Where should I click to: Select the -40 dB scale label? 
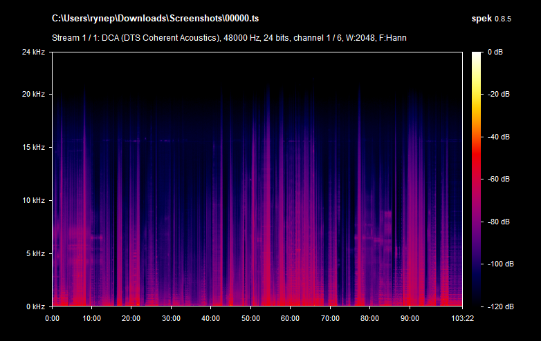499,137
